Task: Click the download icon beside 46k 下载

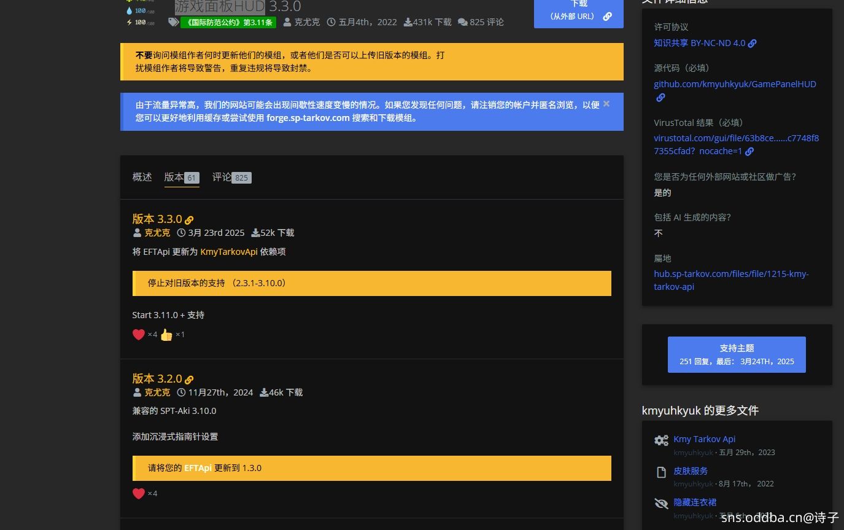Action: (x=264, y=392)
